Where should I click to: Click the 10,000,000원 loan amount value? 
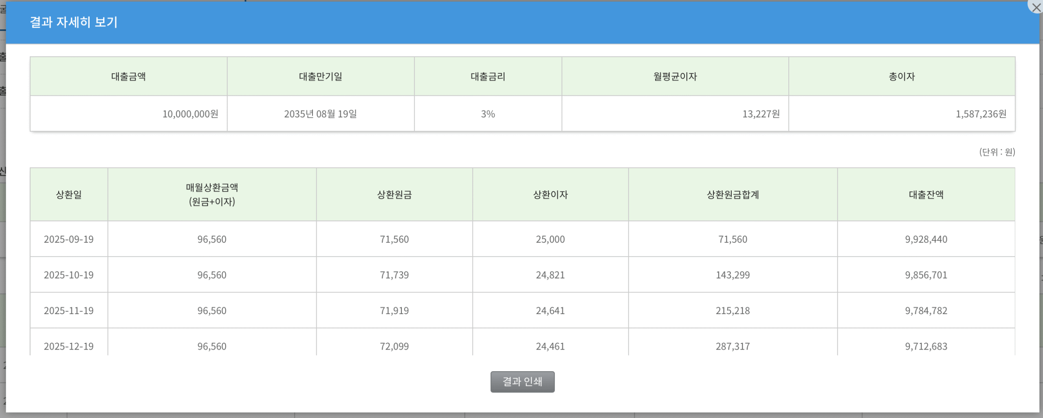190,114
